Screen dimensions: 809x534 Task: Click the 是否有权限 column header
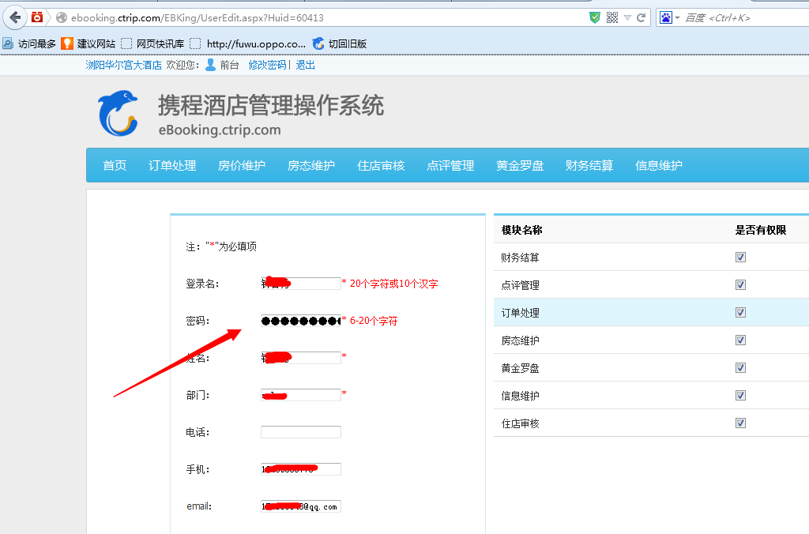pos(761,230)
